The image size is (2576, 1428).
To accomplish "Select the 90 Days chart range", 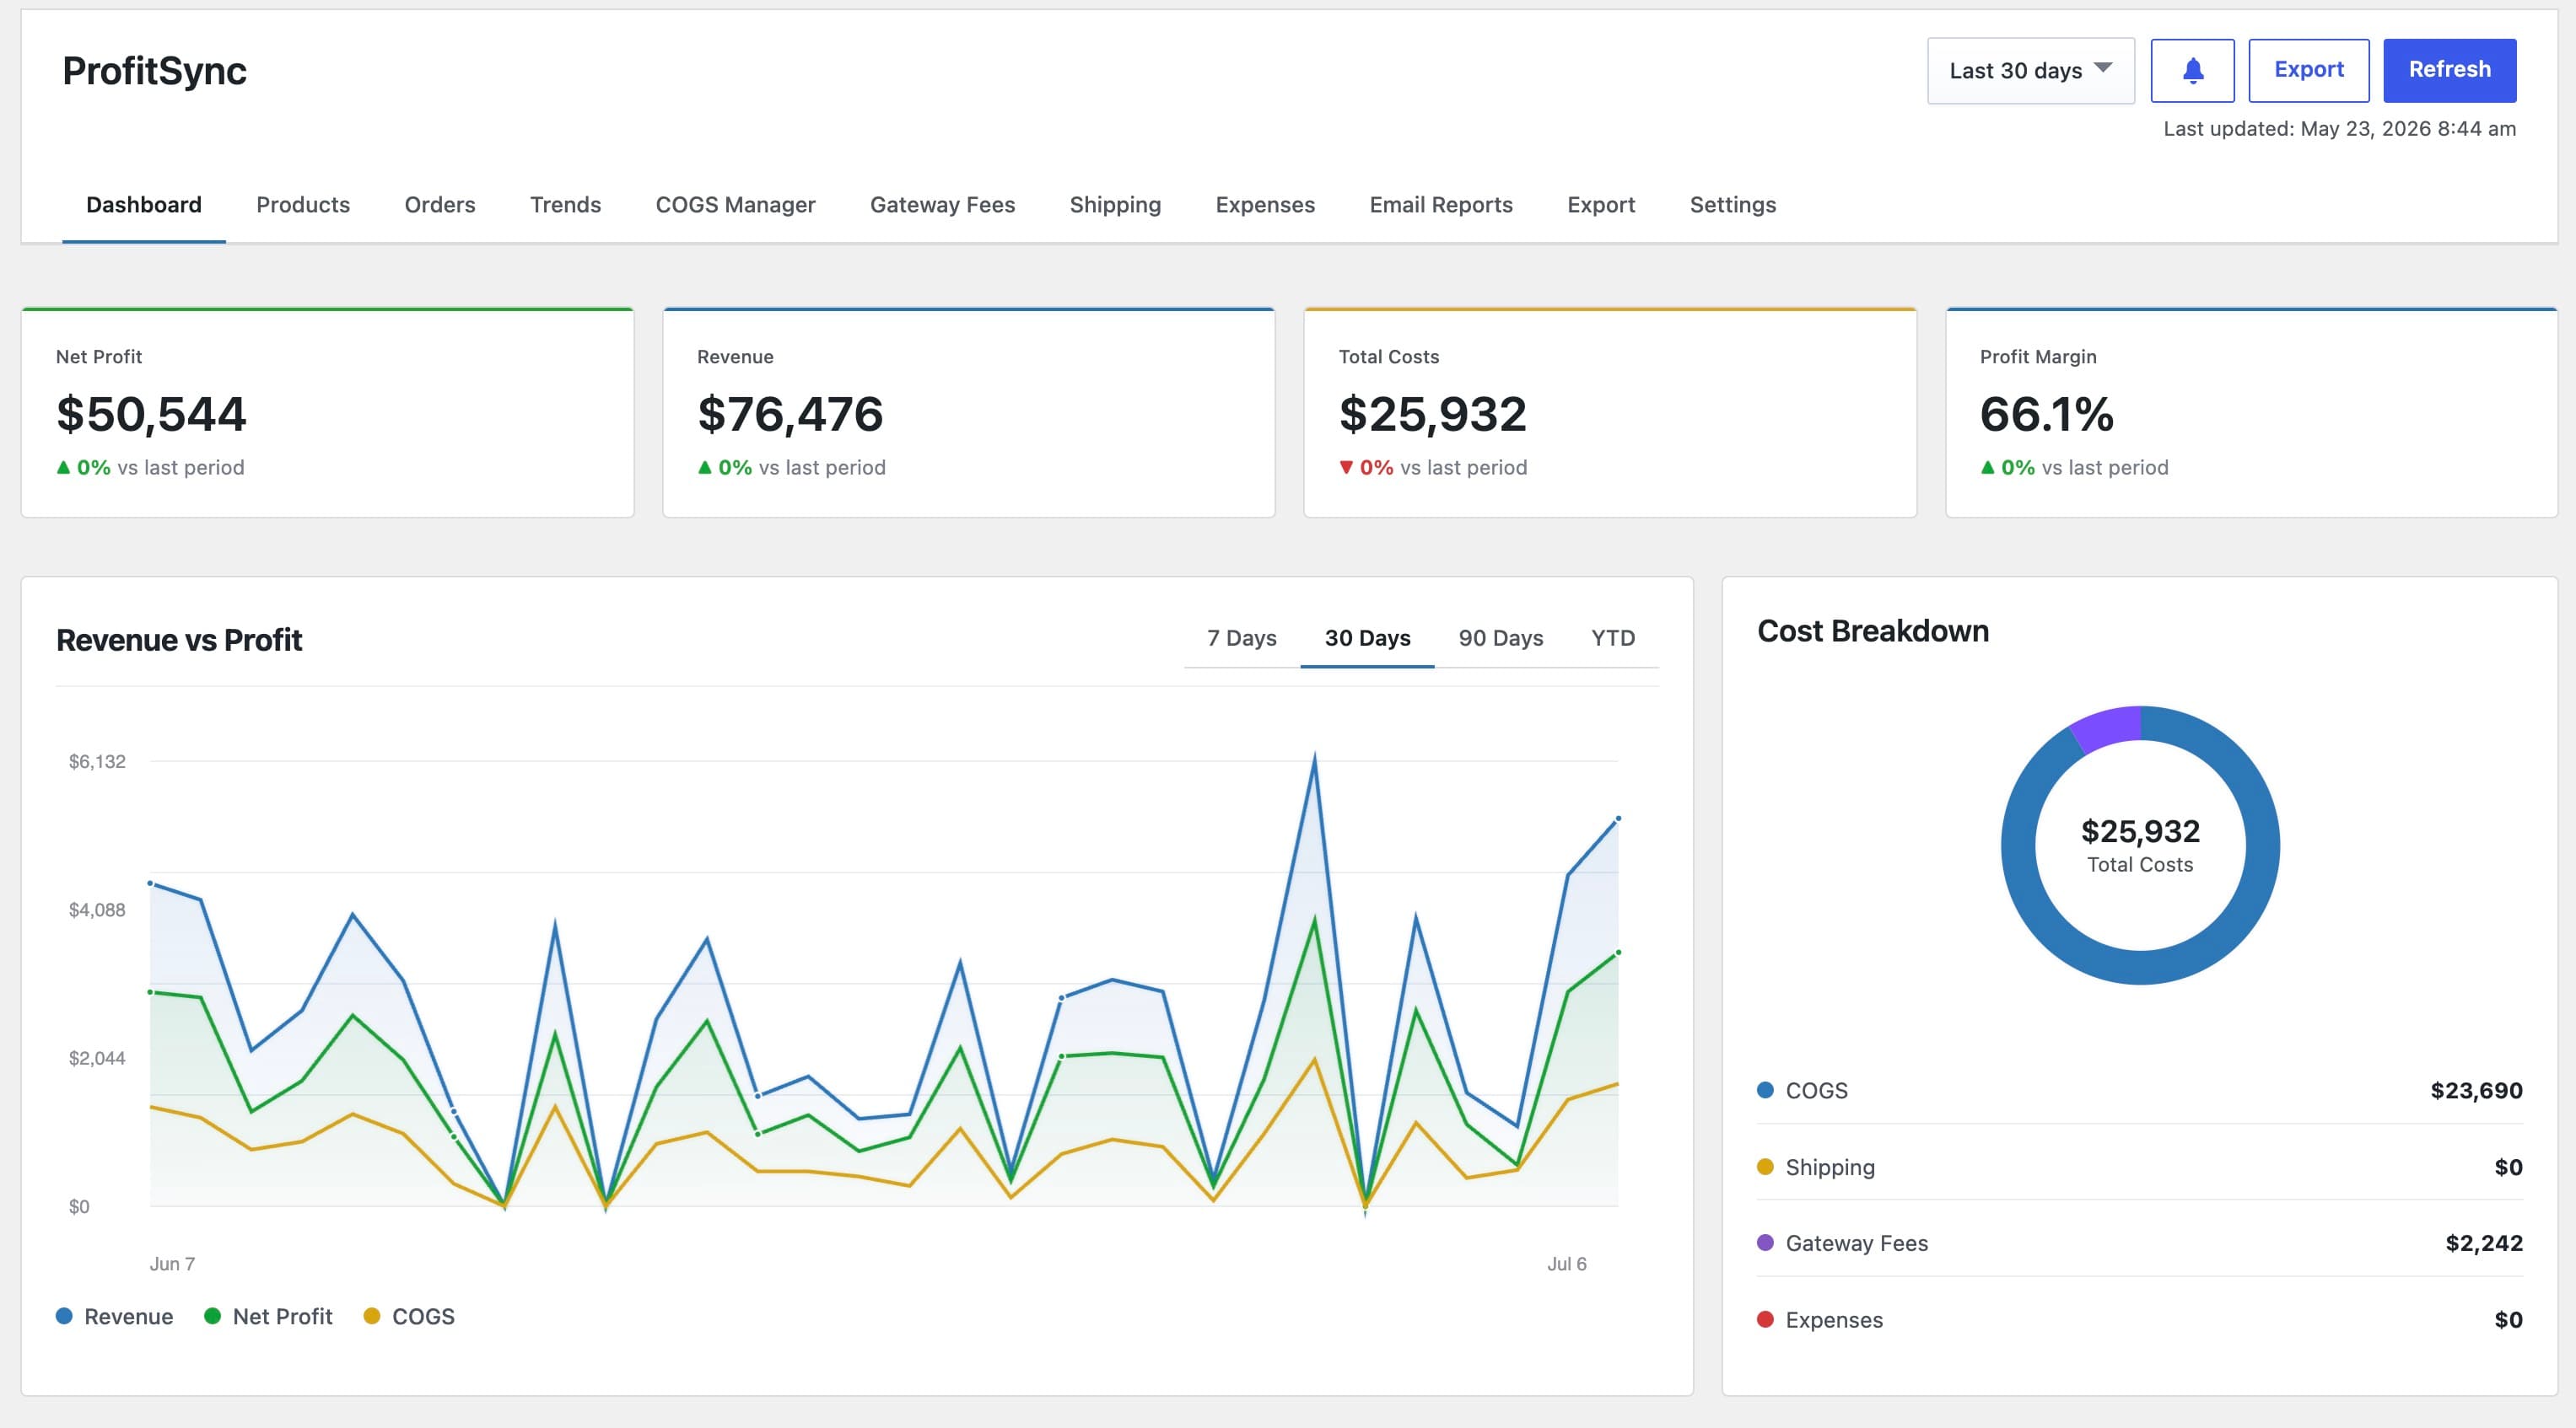I will coord(1501,638).
